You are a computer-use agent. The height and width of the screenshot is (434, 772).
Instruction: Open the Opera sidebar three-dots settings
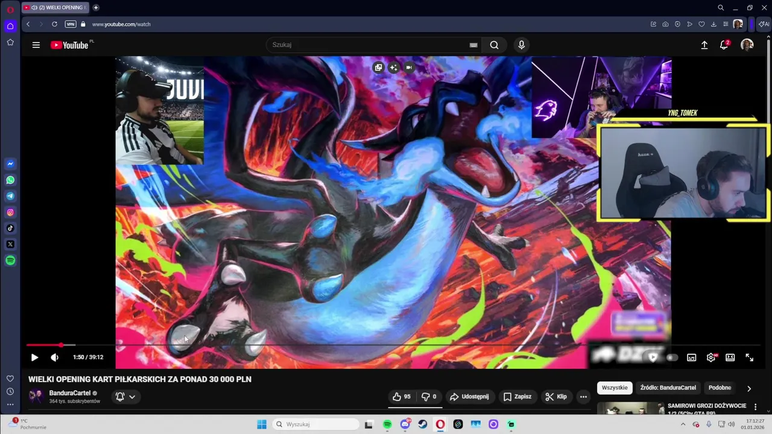[10, 404]
